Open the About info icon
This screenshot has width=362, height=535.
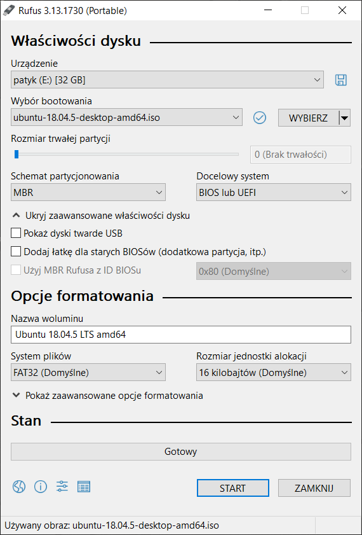click(x=41, y=487)
